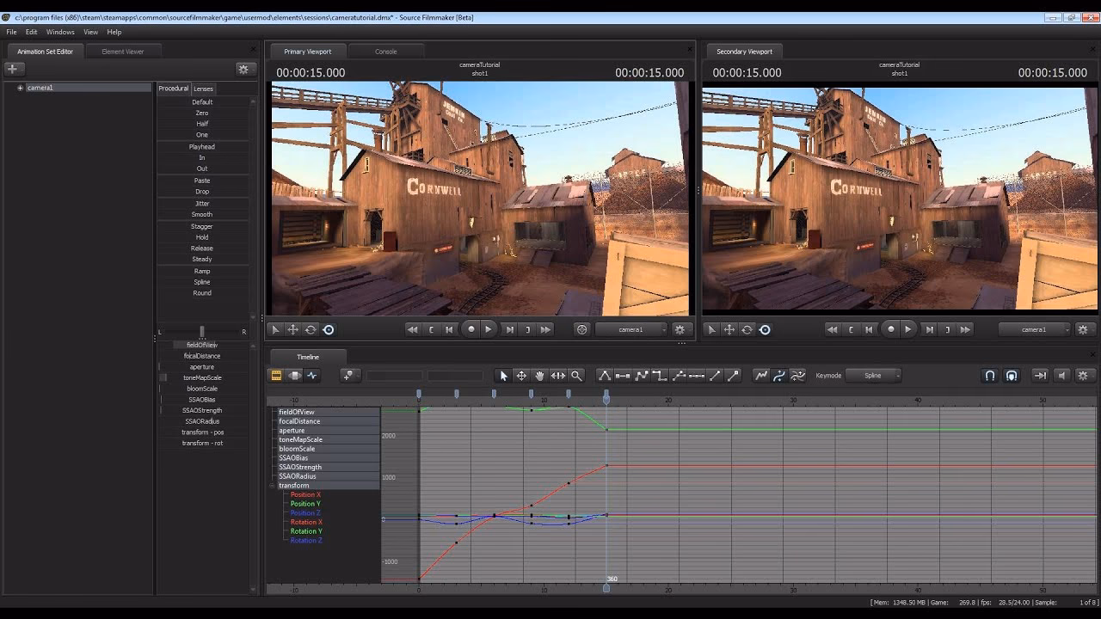Toggle secondary viewport screen manipulator circle

(765, 329)
